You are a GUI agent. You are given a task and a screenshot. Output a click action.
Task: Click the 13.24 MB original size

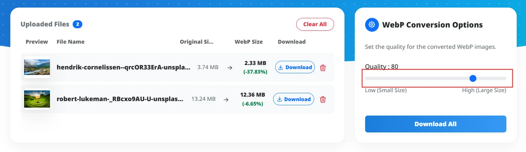203,99
